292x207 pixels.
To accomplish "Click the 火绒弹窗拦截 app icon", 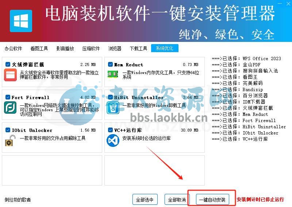I will coord(11,75).
